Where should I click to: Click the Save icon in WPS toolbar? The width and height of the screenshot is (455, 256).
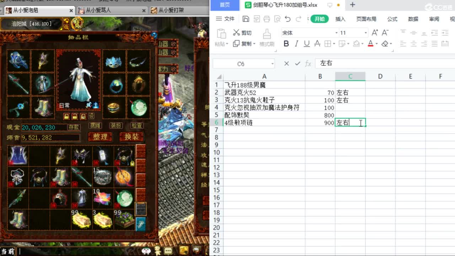click(x=246, y=19)
